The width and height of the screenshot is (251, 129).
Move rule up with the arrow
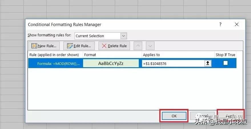coord(138,46)
